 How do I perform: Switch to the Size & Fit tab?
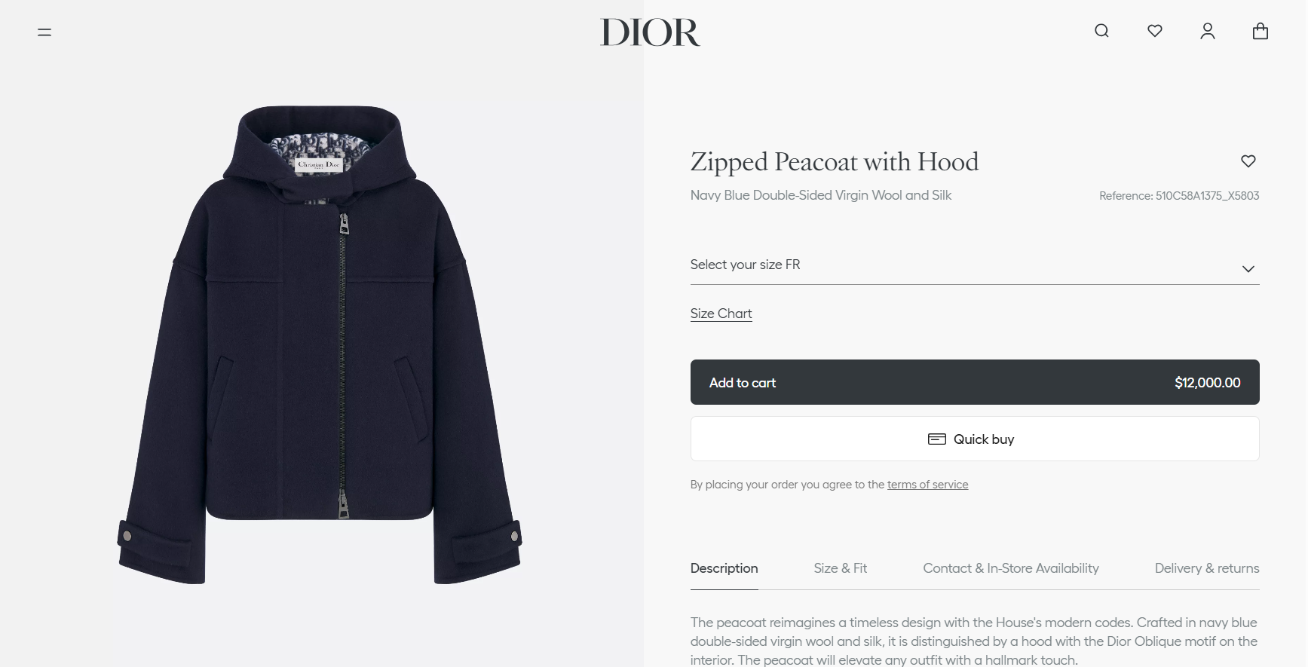pos(840,568)
